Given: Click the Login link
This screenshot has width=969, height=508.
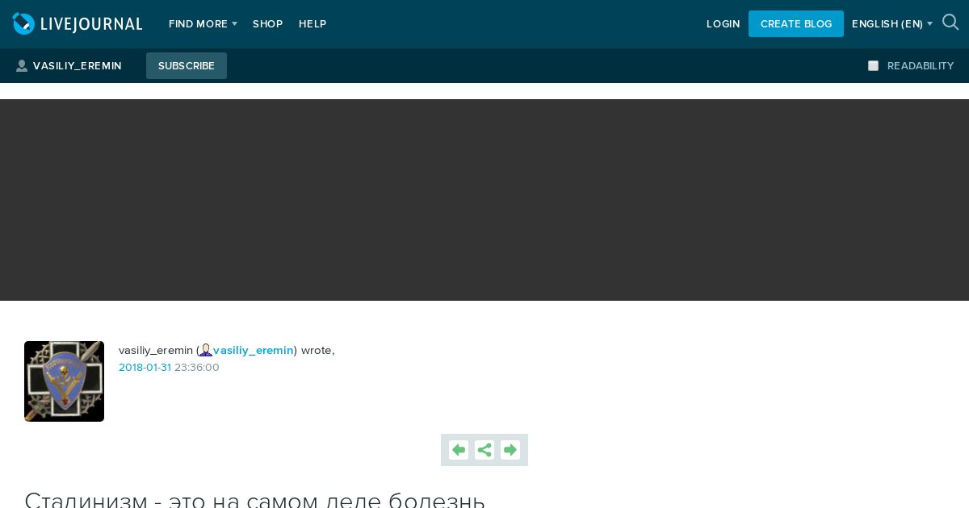Looking at the screenshot, I should pyautogui.click(x=724, y=24).
